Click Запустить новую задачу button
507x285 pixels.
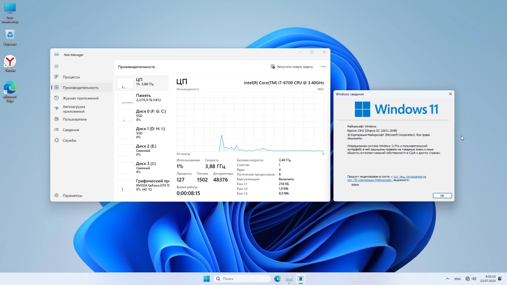click(x=292, y=67)
